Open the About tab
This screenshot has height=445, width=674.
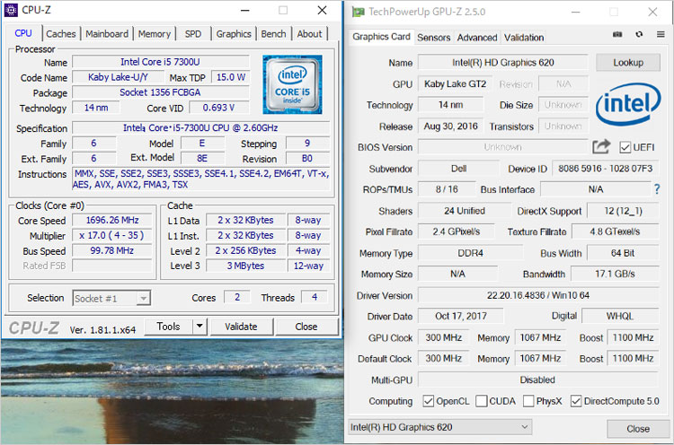tap(309, 34)
